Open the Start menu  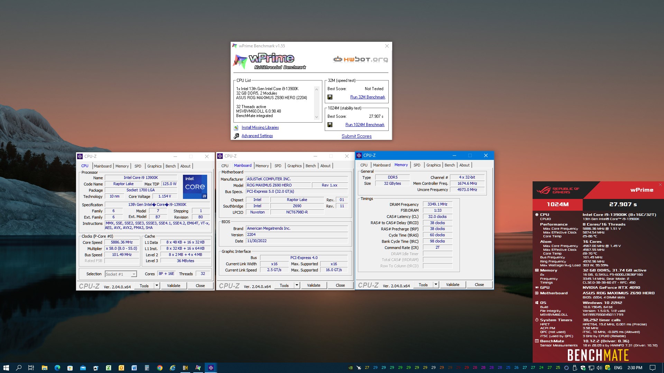pyautogui.click(x=6, y=368)
